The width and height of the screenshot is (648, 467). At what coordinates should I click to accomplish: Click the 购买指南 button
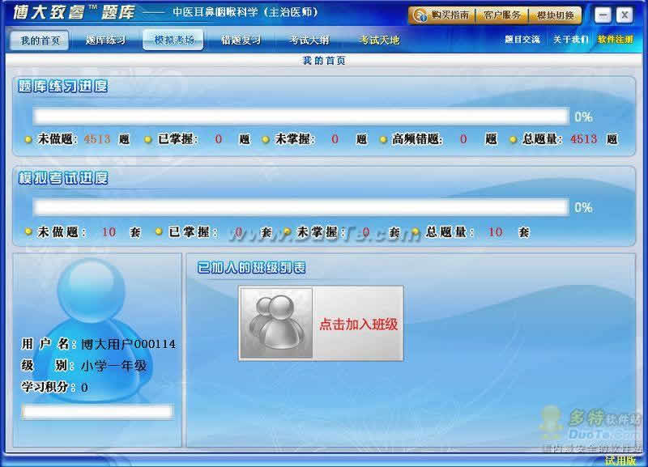coord(442,15)
